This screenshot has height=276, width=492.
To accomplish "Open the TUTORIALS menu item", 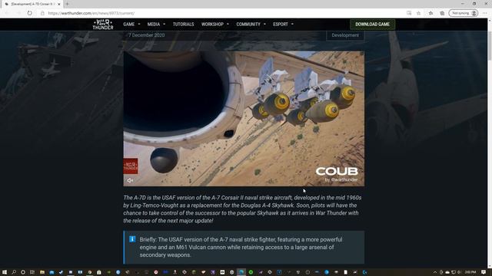I will coord(183,24).
